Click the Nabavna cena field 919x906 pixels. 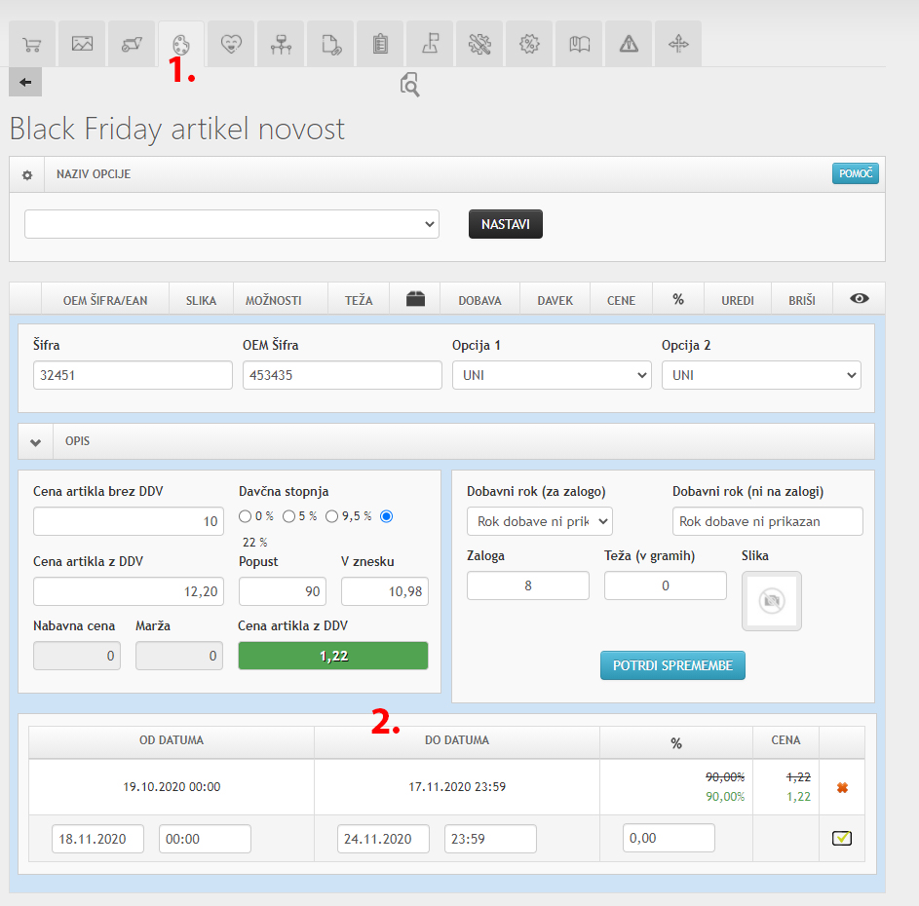pos(77,656)
